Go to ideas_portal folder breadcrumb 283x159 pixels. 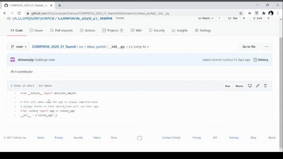(96, 47)
